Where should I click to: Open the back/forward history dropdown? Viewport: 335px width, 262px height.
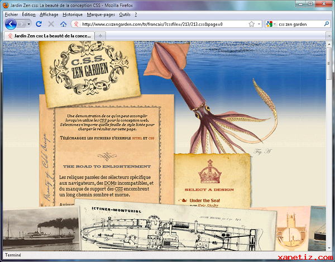pyautogui.click(x=28, y=24)
